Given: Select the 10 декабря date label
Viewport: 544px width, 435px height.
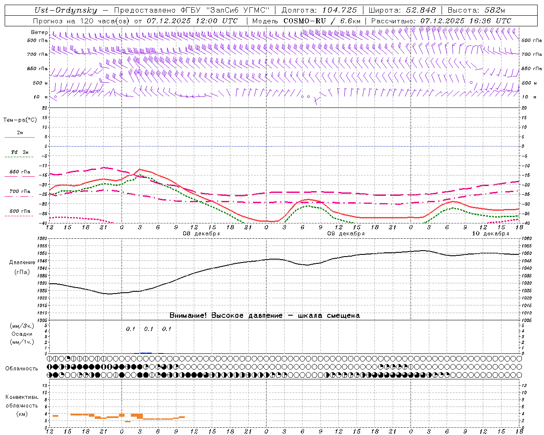Looking at the screenshot, I should 490,234.
